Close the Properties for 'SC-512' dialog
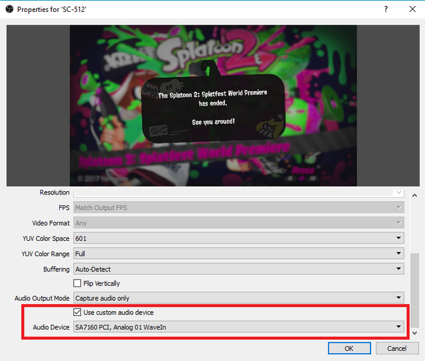Viewport: 425px width, 361px height. click(x=412, y=9)
